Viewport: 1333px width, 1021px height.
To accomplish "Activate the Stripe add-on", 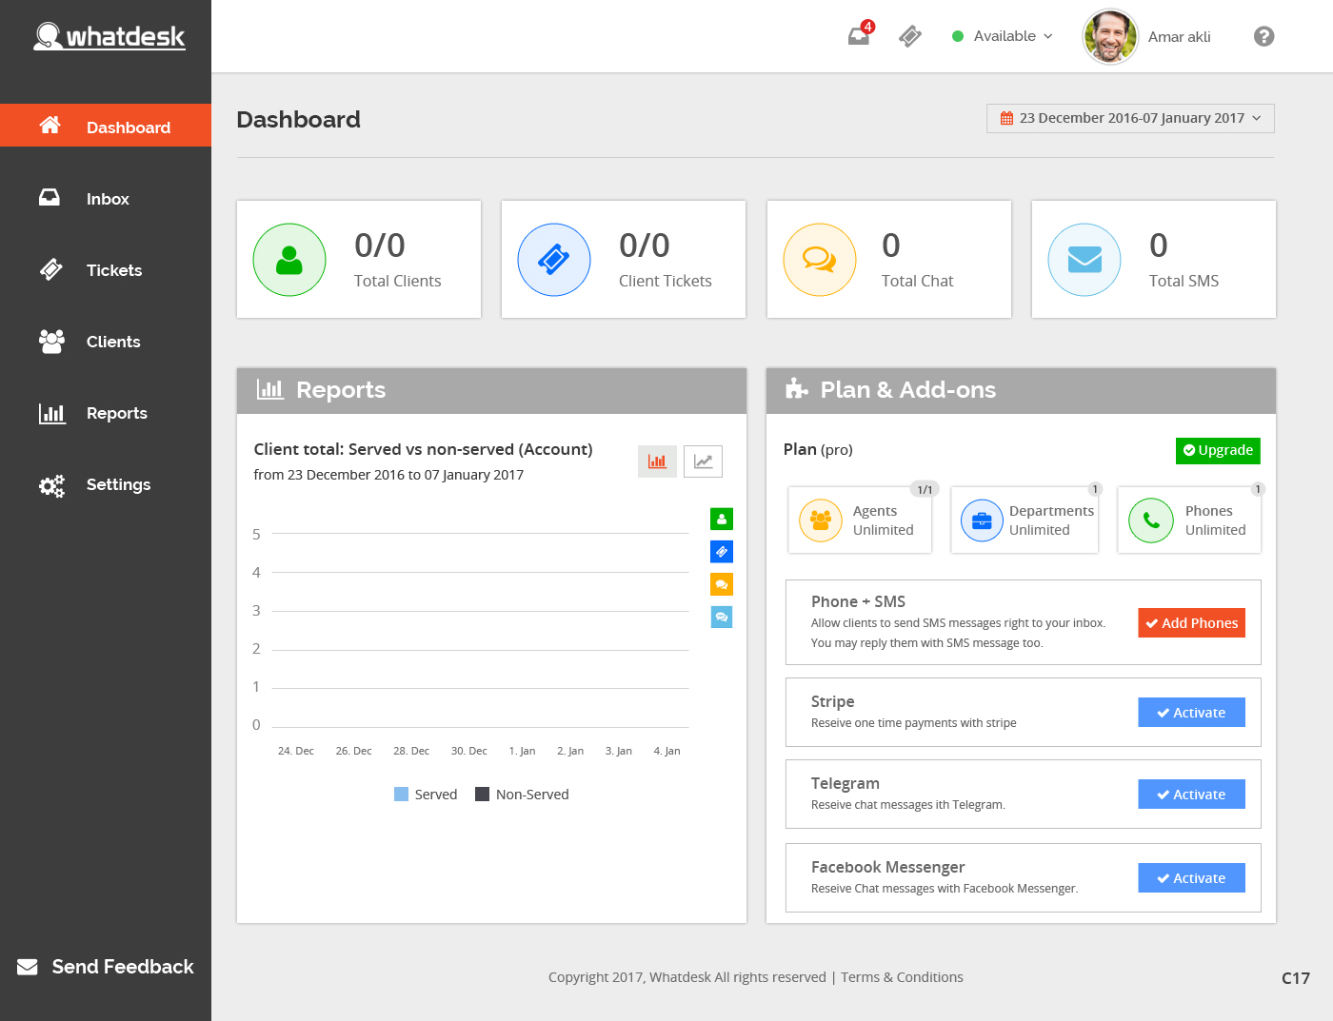I will pos(1191,712).
